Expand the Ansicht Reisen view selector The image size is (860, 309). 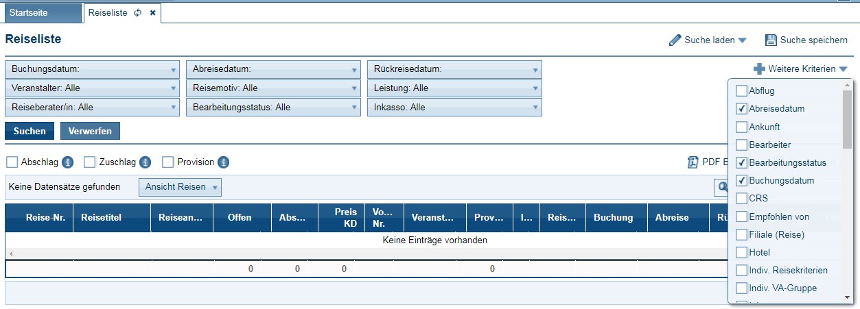tap(180, 187)
